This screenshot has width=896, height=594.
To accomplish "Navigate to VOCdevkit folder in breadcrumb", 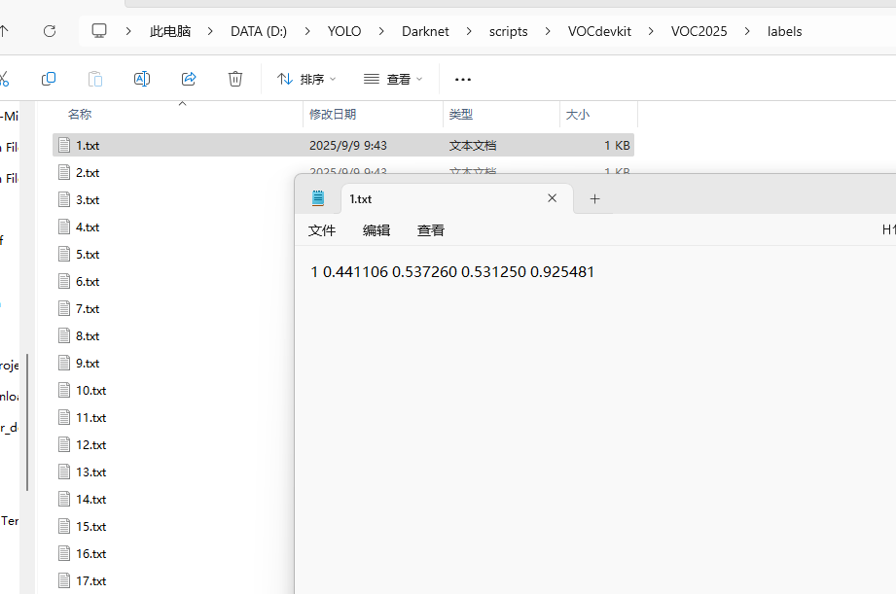I will click(599, 31).
